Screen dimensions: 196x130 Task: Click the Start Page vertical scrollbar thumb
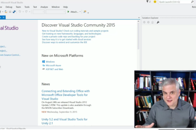[138, 36]
